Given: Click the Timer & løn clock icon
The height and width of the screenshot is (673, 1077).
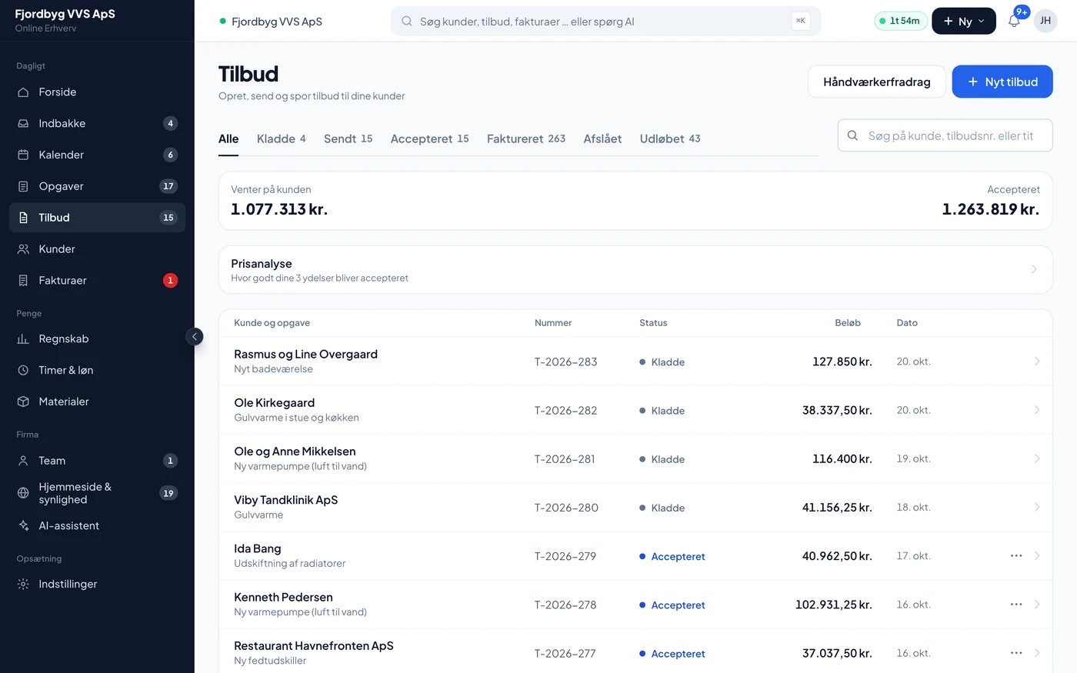Looking at the screenshot, I should (x=23, y=371).
